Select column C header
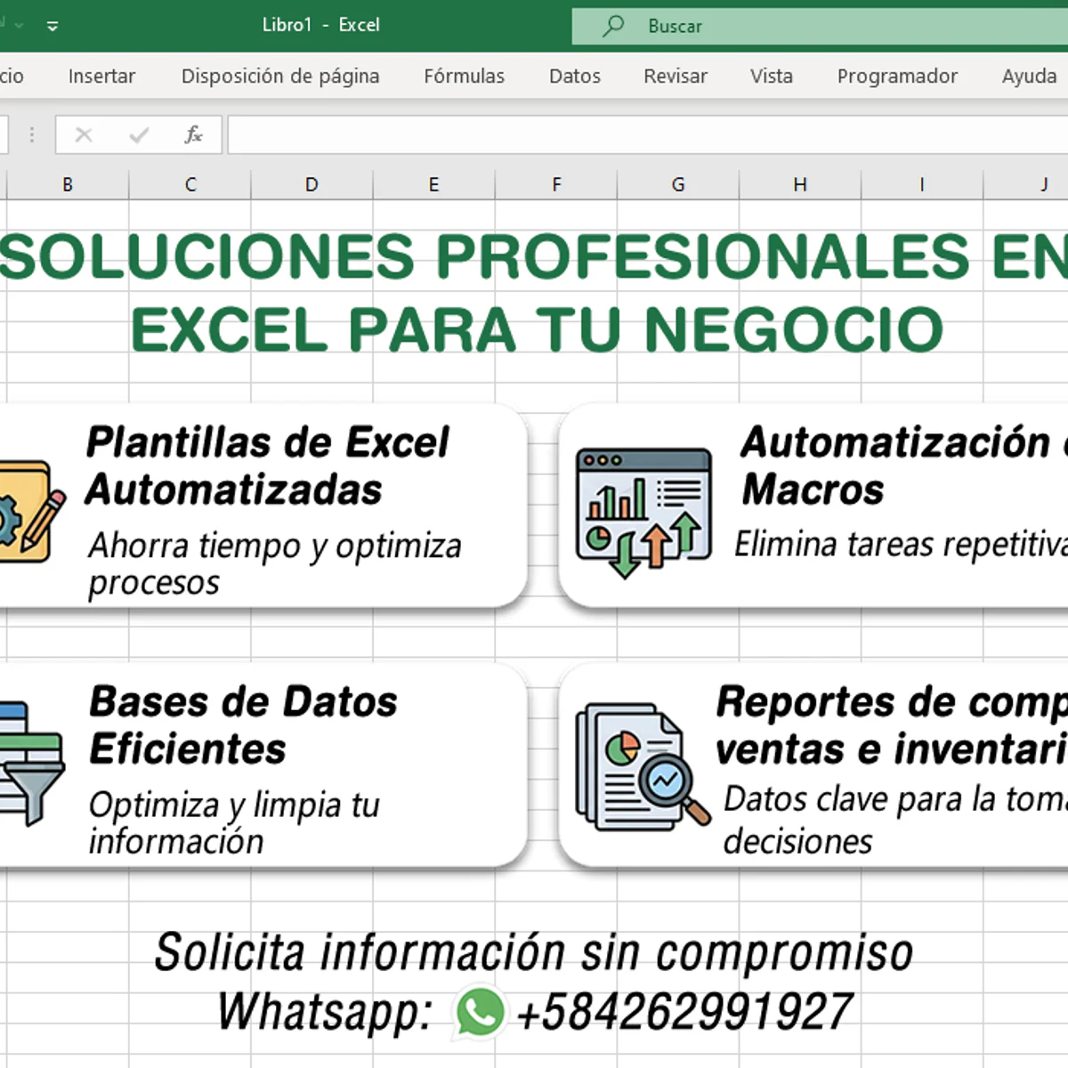 coord(190,184)
